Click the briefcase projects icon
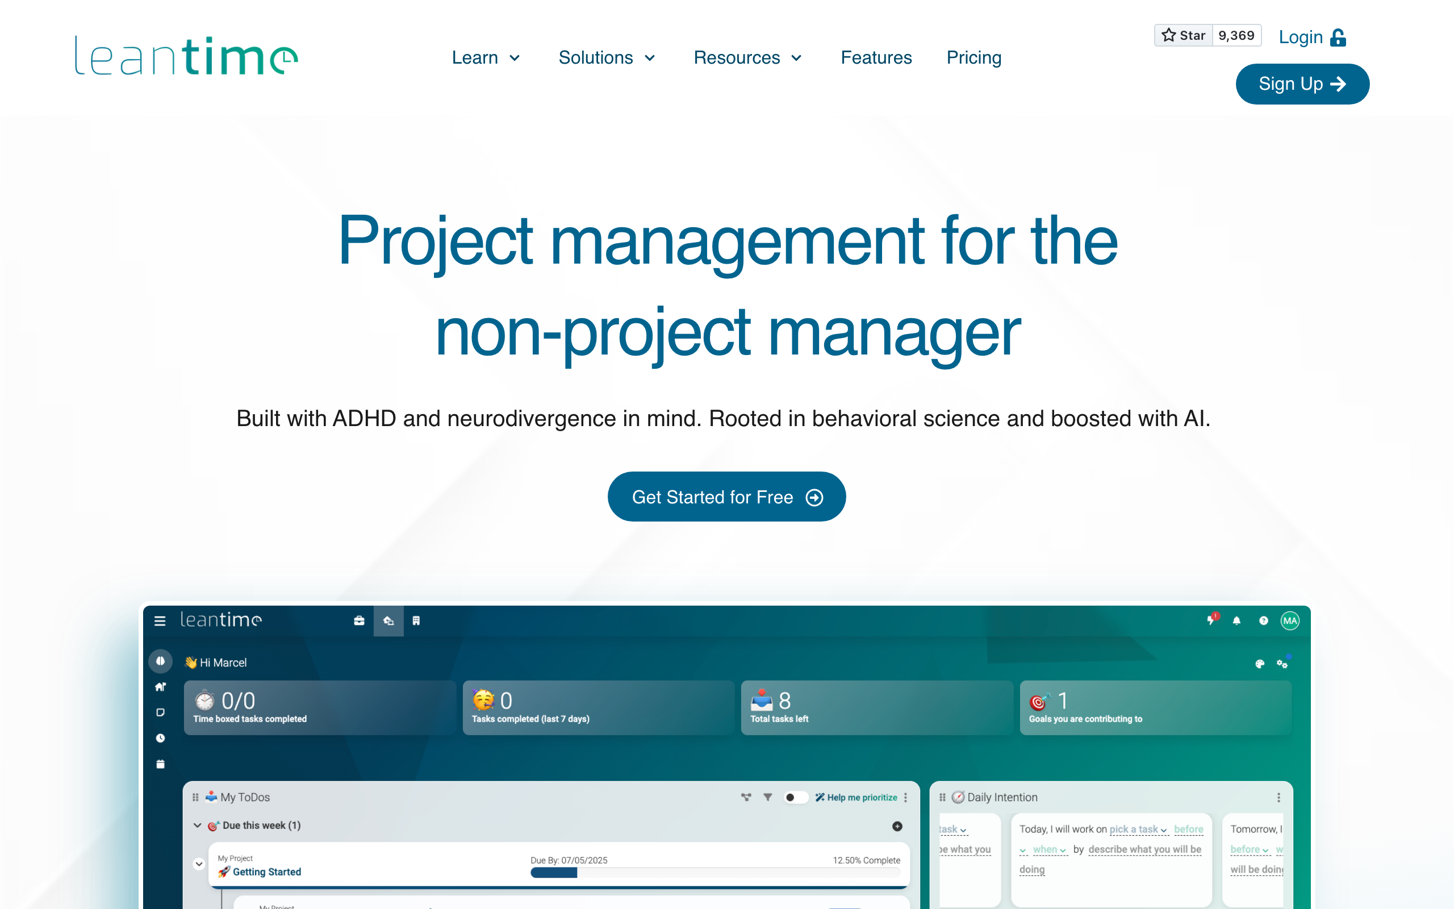Viewport: 1454px width, 909px height. [360, 620]
